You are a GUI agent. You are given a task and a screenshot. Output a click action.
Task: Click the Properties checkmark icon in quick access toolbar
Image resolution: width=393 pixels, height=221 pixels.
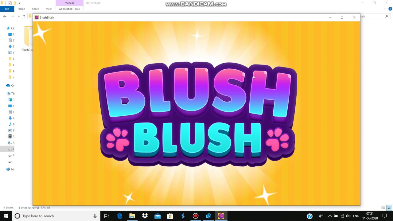[x=10, y=3]
